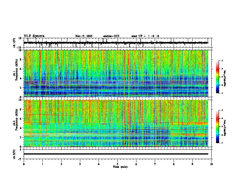Image resolution: width=238 pixels, height=184 pixels.
Task: Click time axis tick label "6"
Action: tap(136, 164)
